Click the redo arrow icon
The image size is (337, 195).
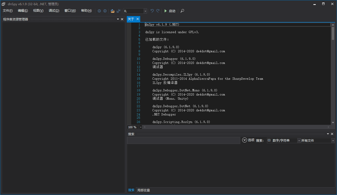pos(158,11)
